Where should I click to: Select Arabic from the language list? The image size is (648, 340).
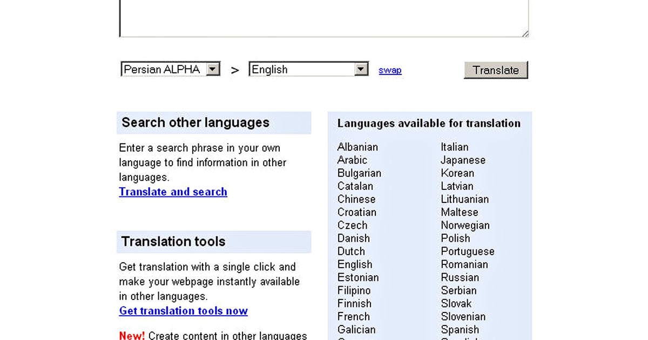(x=353, y=160)
